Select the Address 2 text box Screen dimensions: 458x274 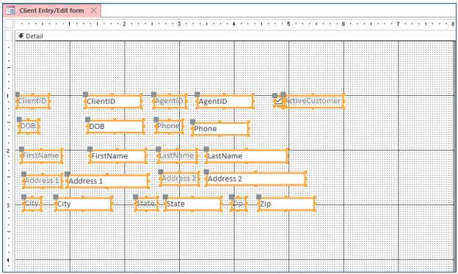[255, 179]
